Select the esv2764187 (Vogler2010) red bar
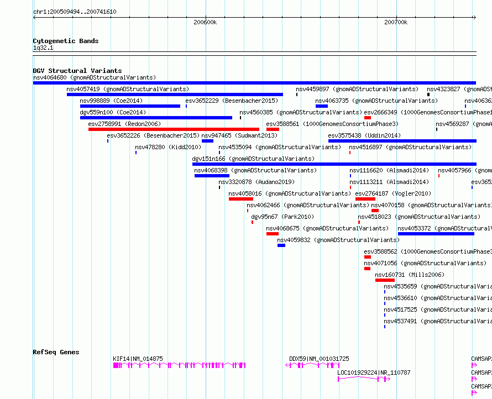This screenshot has height=399, width=492. 365,199
